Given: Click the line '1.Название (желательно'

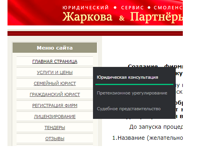Looking at the screenshot, I should pos(148,138).
